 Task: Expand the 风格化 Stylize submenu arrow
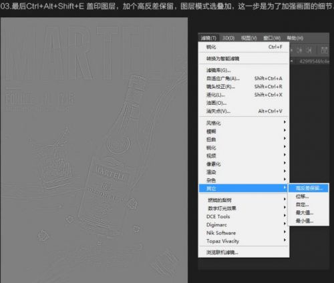pyautogui.click(x=285, y=122)
